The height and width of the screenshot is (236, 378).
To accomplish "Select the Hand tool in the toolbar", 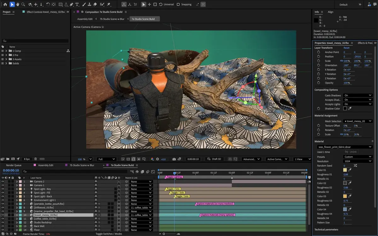I will click(x=18, y=4).
